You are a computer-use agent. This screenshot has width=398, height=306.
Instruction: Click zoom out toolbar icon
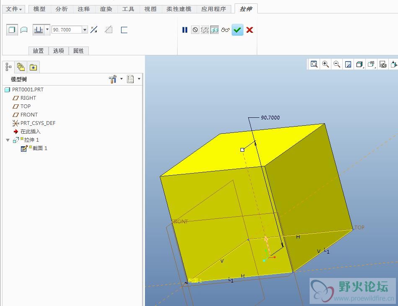coord(337,64)
